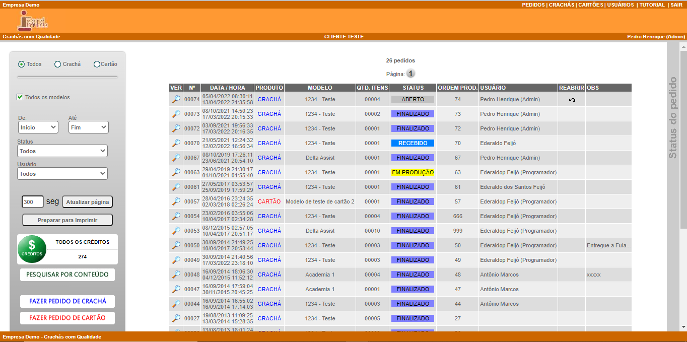Open the De start date dropdown
This screenshot has width=687, height=342.
(x=38, y=127)
